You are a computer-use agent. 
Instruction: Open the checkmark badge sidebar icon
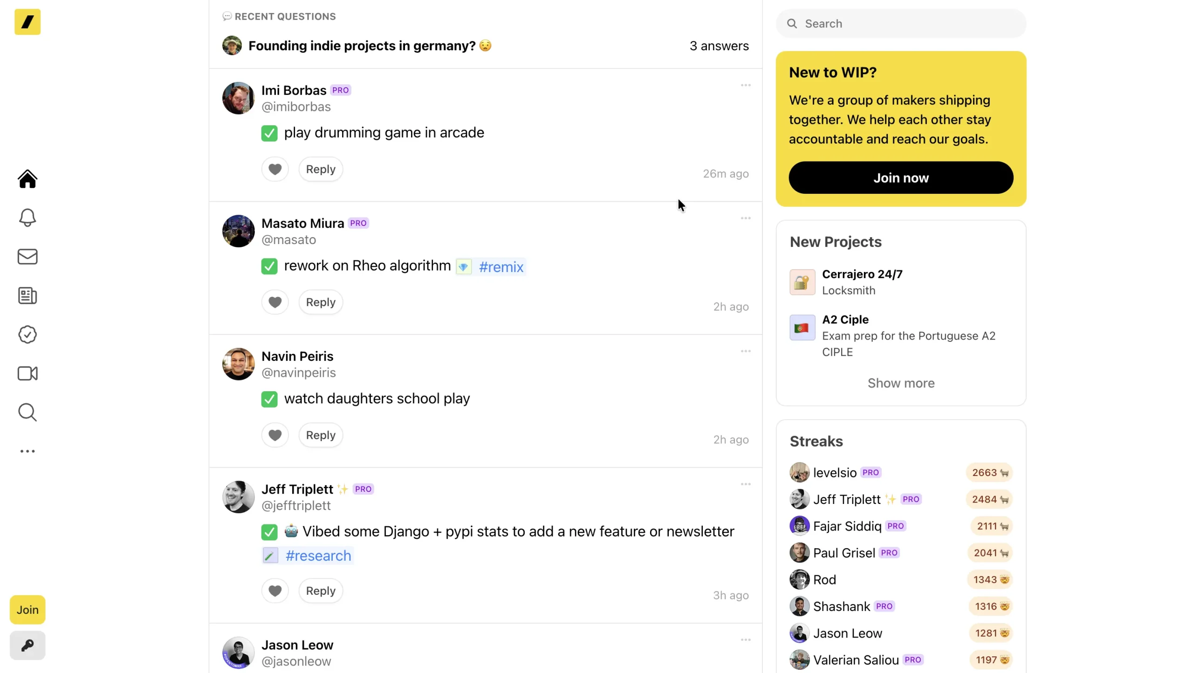(27, 334)
